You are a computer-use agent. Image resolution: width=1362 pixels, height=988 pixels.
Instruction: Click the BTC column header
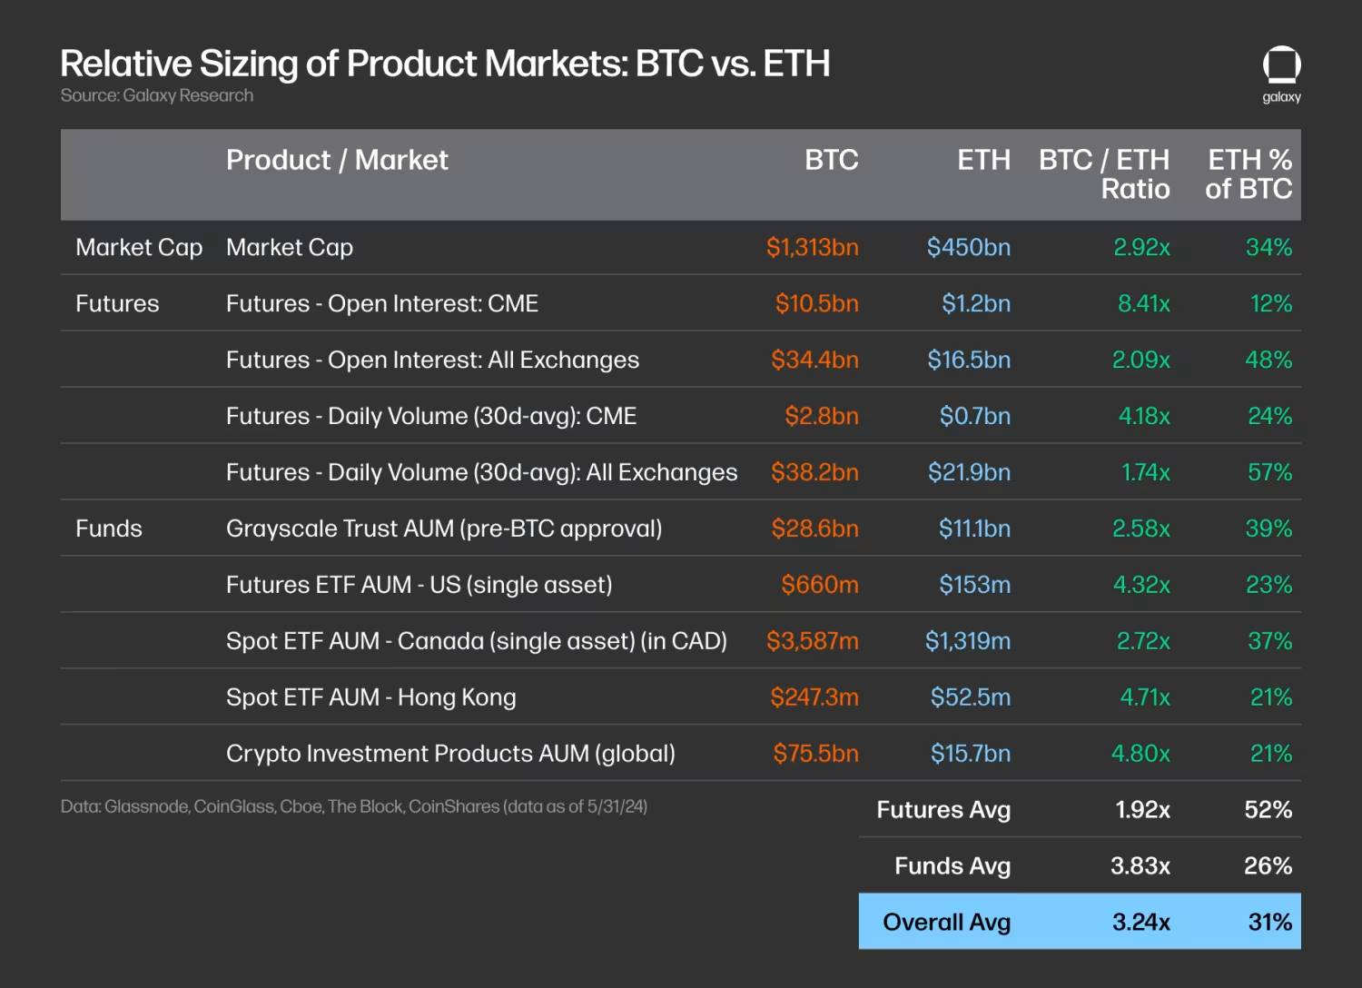(x=831, y=160)
